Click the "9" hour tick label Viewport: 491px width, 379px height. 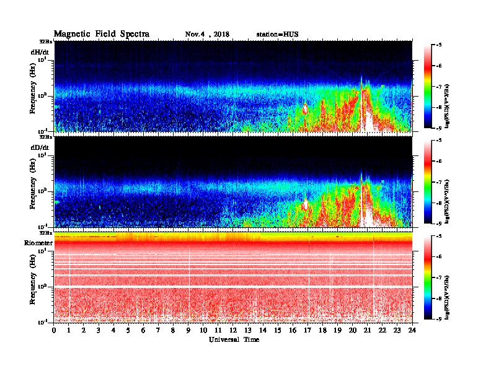tap(188, 330)
